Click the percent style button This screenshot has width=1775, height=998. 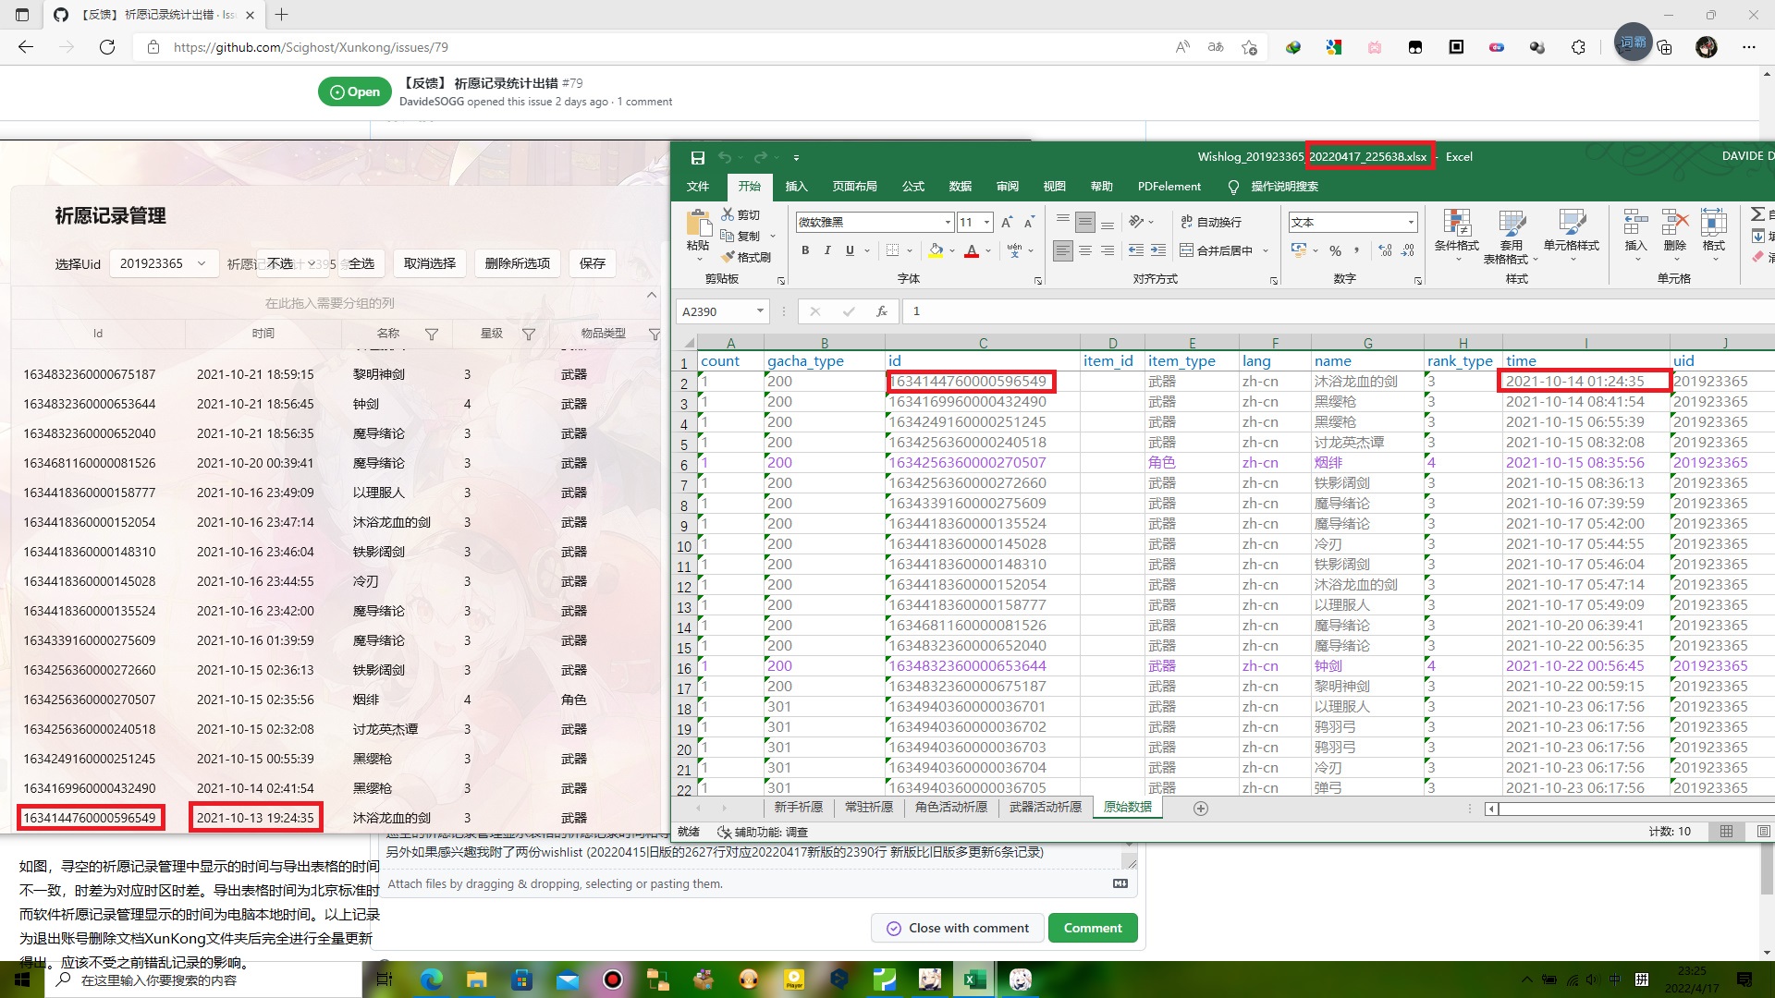[x=1335, y=250]
